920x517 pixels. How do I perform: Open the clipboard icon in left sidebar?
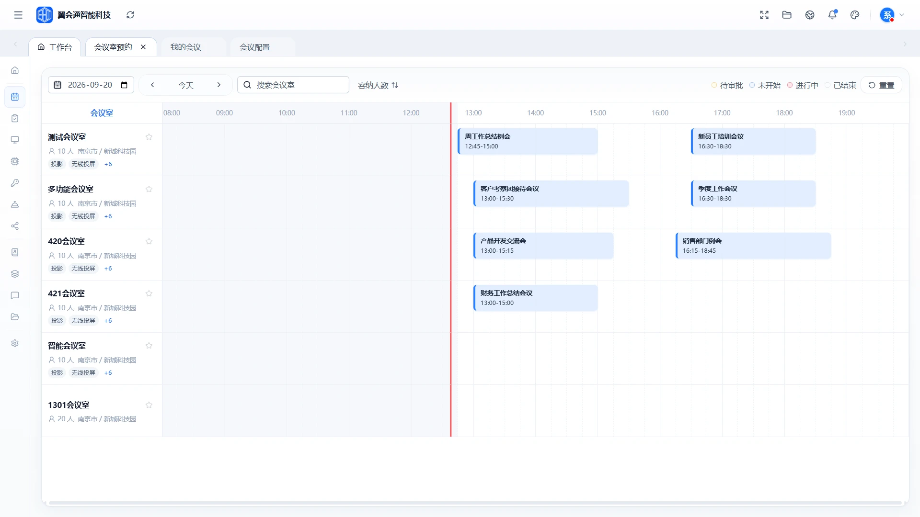15,118
